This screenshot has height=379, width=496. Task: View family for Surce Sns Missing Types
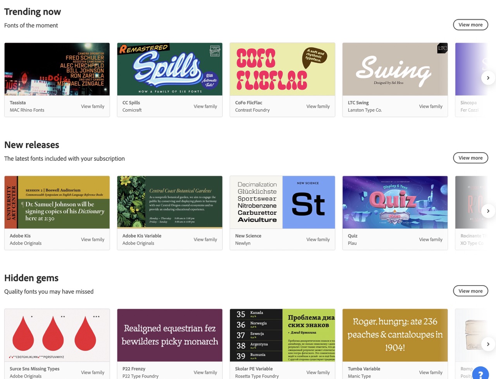pyautogui.click(x=93, y=372)
